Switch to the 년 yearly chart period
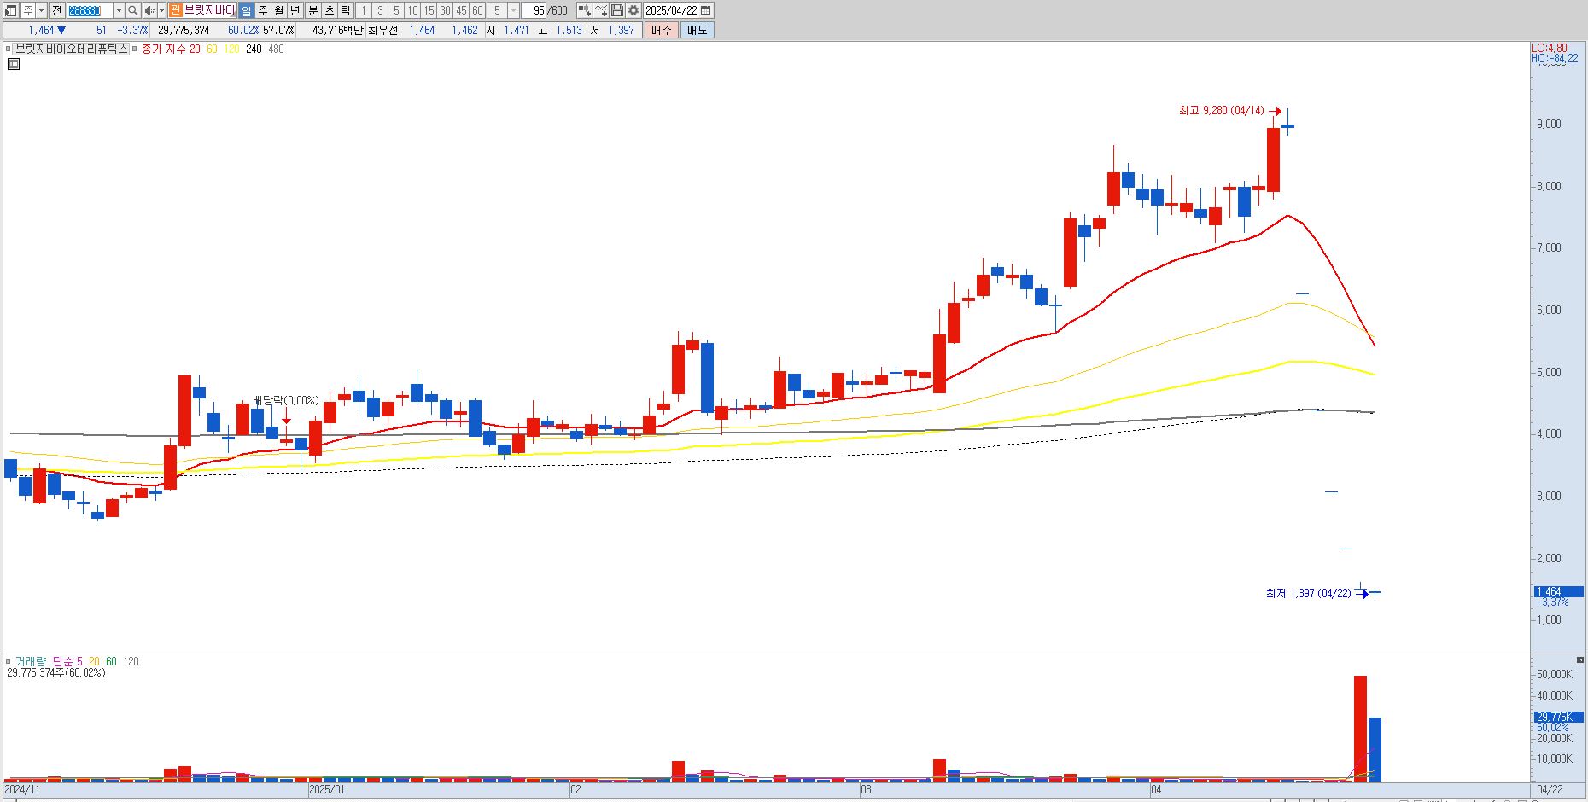 coord(295,10)
